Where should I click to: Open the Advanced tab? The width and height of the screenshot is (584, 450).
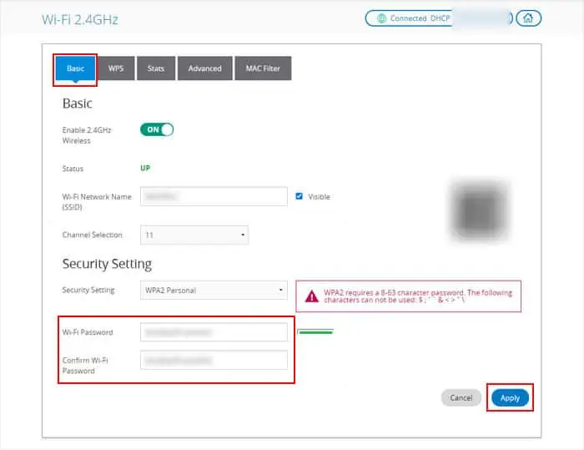pyautogui.click(x=205, y=68)
